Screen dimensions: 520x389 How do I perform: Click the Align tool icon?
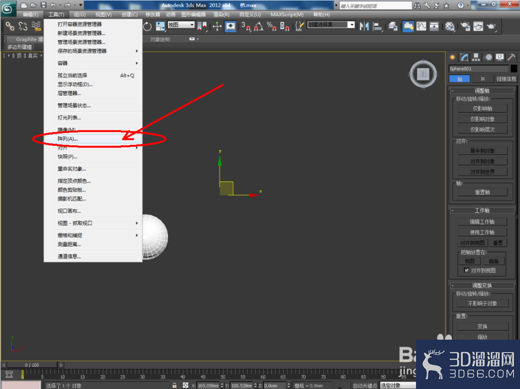tap(378, 26)
